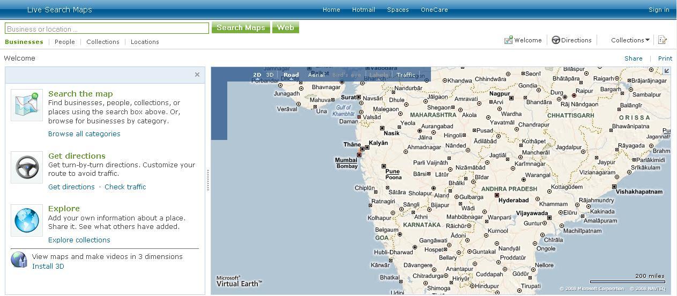Click Surat on the map
Screen dimensions: 677x296
click(348, 98)
